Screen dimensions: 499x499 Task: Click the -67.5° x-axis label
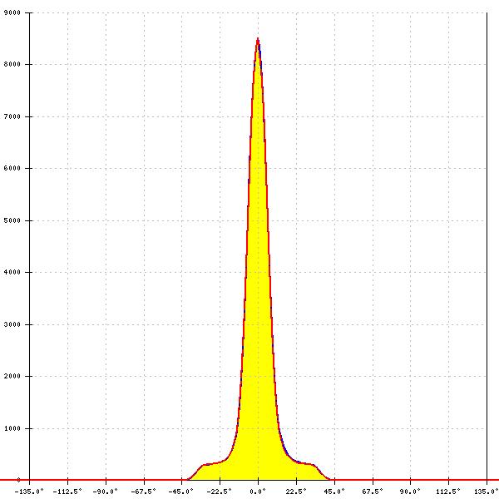[x=144, y=492]
